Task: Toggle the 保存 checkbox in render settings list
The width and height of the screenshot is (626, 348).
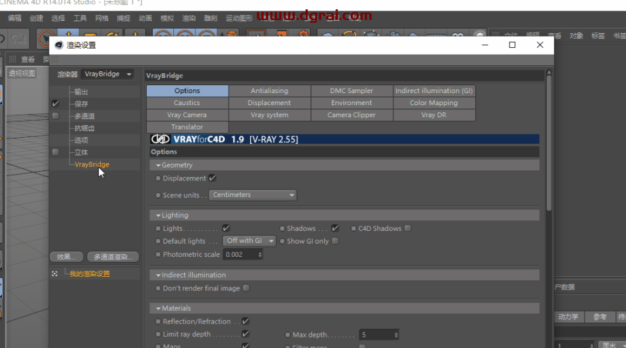Action: [x=55, y=104]
